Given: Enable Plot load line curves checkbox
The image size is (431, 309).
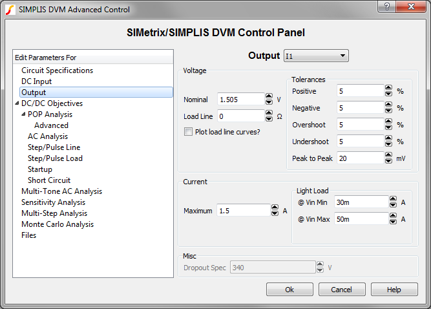Looking at the screenshot, I should point(189,132).
